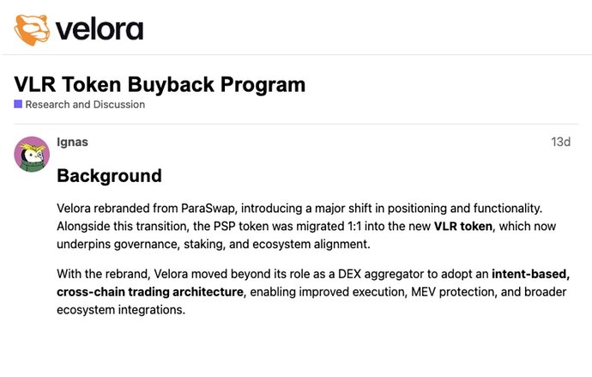The image size is (592, 377).
Task: Click the 13d post timestamp
Action: [560, 142]
